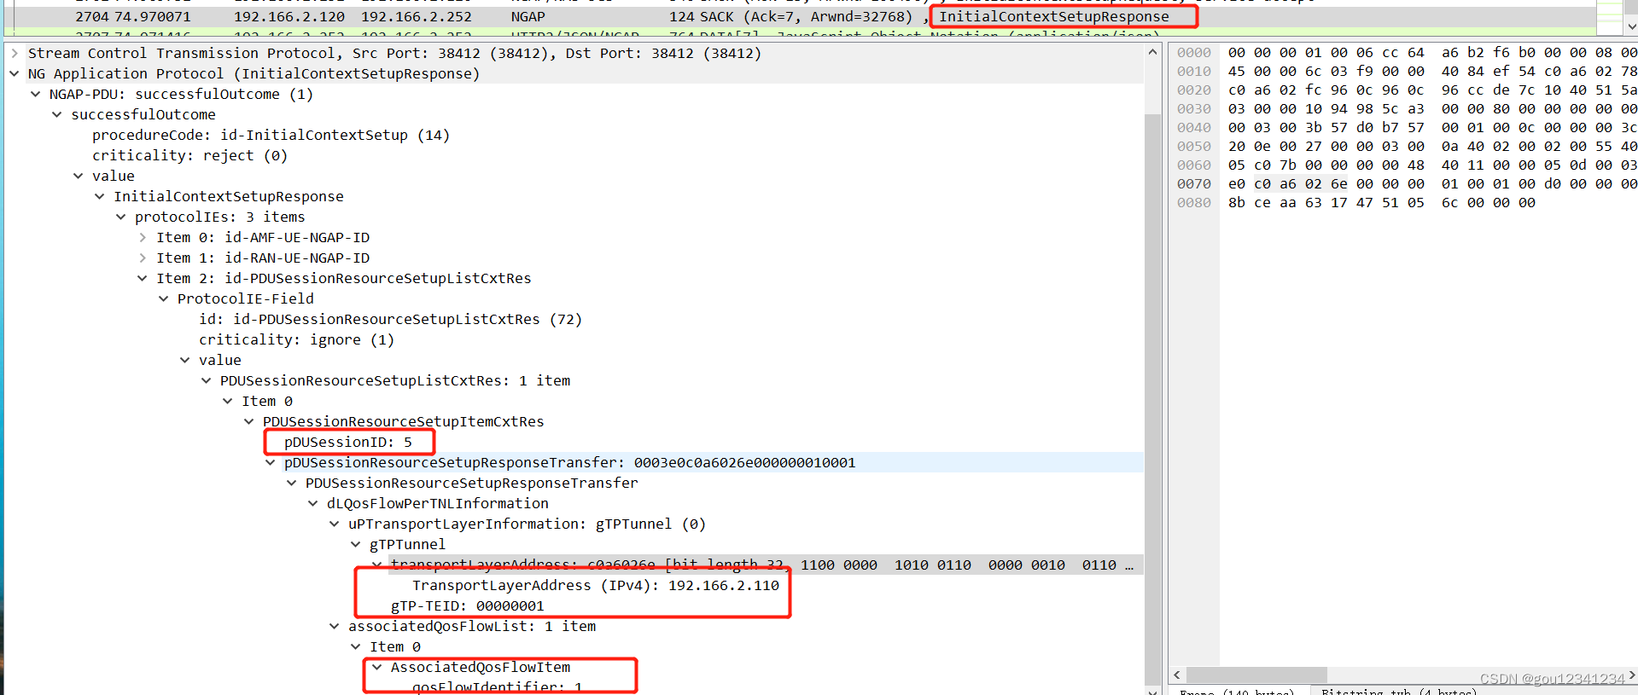Collapse uPTransportLayerInformation gTPTunnel node
The height and width of the screenshot is (695, 1638).
click(x=335, y=524)
